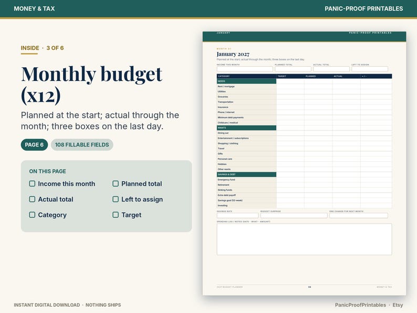417x313 pixels.
Task: Toggle the Actual total checkbox
Action: pos(32,199)
